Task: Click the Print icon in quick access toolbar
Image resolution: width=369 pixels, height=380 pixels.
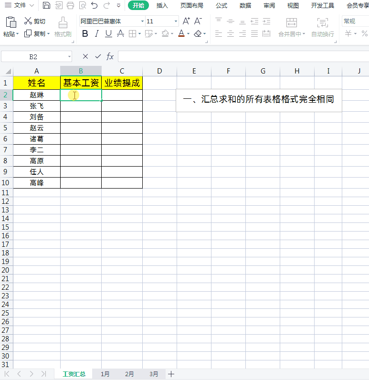Action: coord(71,5)
